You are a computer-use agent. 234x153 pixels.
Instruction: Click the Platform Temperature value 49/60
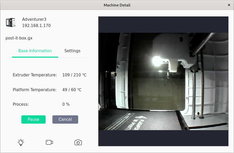click(72, 90)
